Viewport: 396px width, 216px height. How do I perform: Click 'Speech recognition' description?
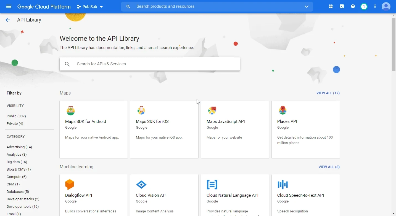point(292,211)
